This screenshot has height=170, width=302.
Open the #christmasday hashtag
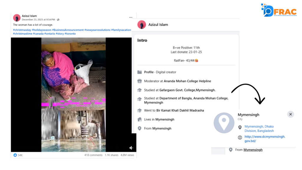point(22,30)
